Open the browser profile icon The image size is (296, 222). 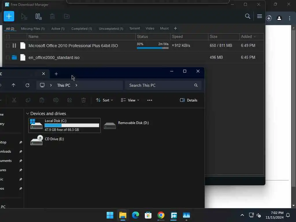point(279,18)
